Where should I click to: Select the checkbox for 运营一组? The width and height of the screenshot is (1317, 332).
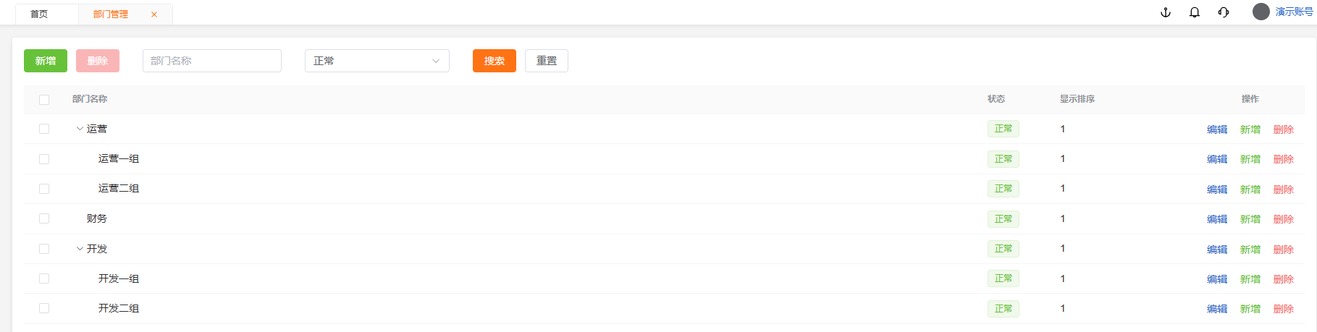click(x=44, y=159)
